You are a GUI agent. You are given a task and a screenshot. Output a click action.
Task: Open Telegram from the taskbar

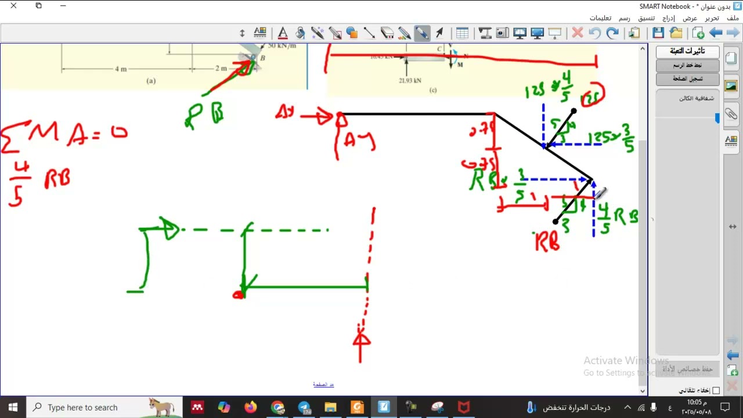[304, 407]
